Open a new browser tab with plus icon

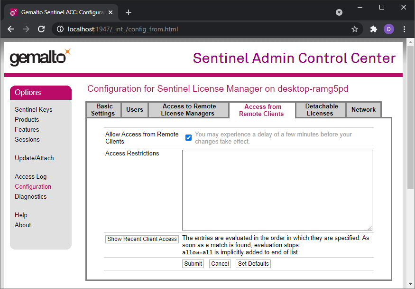click(128, 12)
